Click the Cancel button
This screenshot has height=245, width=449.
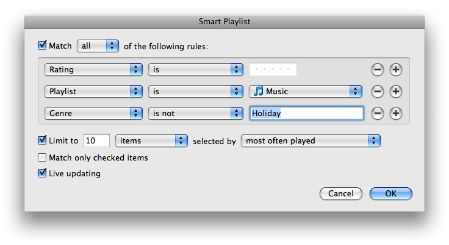(341, 194)
